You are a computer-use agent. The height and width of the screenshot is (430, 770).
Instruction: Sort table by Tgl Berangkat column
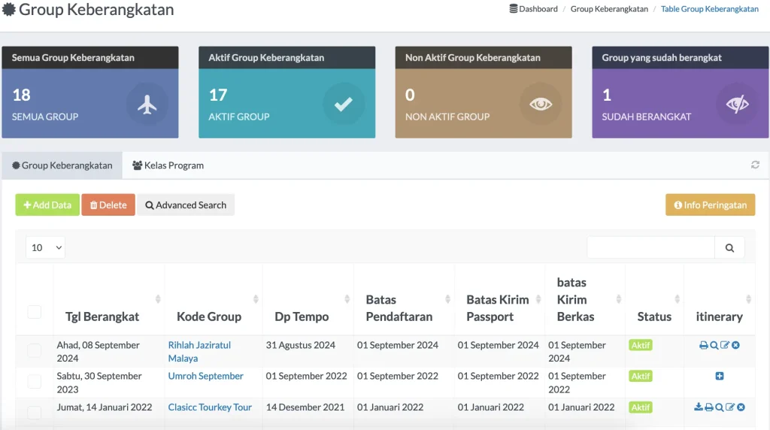tap(102, 316)
